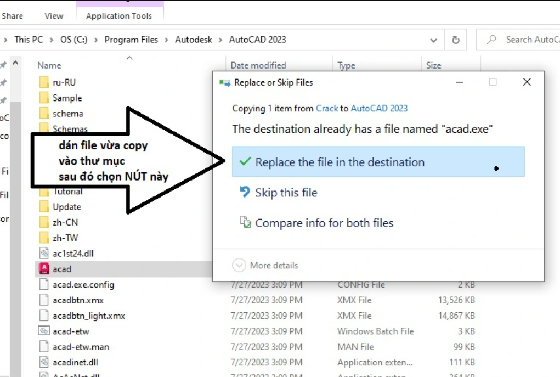Select the ru-RU folder icon
Image resolution: width=560 pixels, height=377 pixels.
[x=44, y=82]
